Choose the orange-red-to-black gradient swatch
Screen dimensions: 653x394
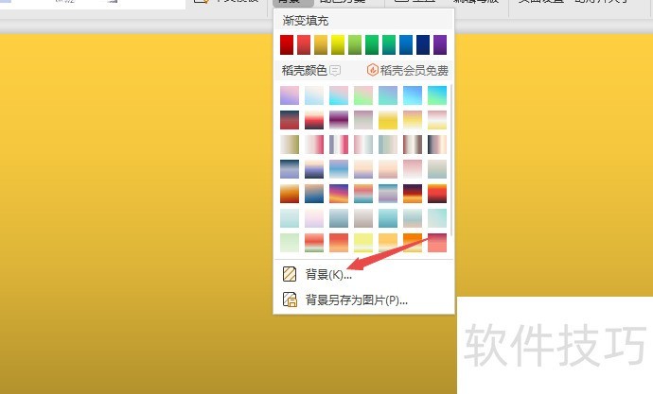point(437,194)
